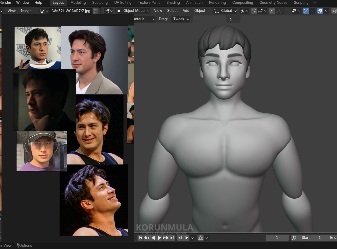Open the Drag Tweak dropdown
Image resolution: width=337 pixels, height=249 pixels.
tap(181, 19)
